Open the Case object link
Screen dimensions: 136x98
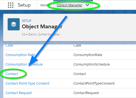[9, 45]
